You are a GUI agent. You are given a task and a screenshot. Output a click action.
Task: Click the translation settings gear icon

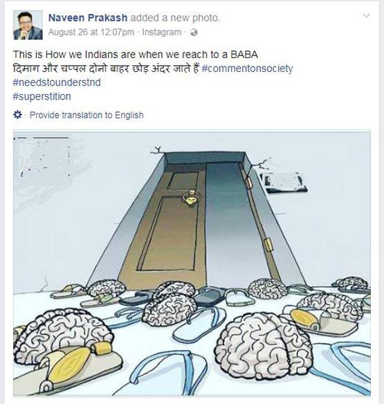pyautogui.click(x=17, y=115)
